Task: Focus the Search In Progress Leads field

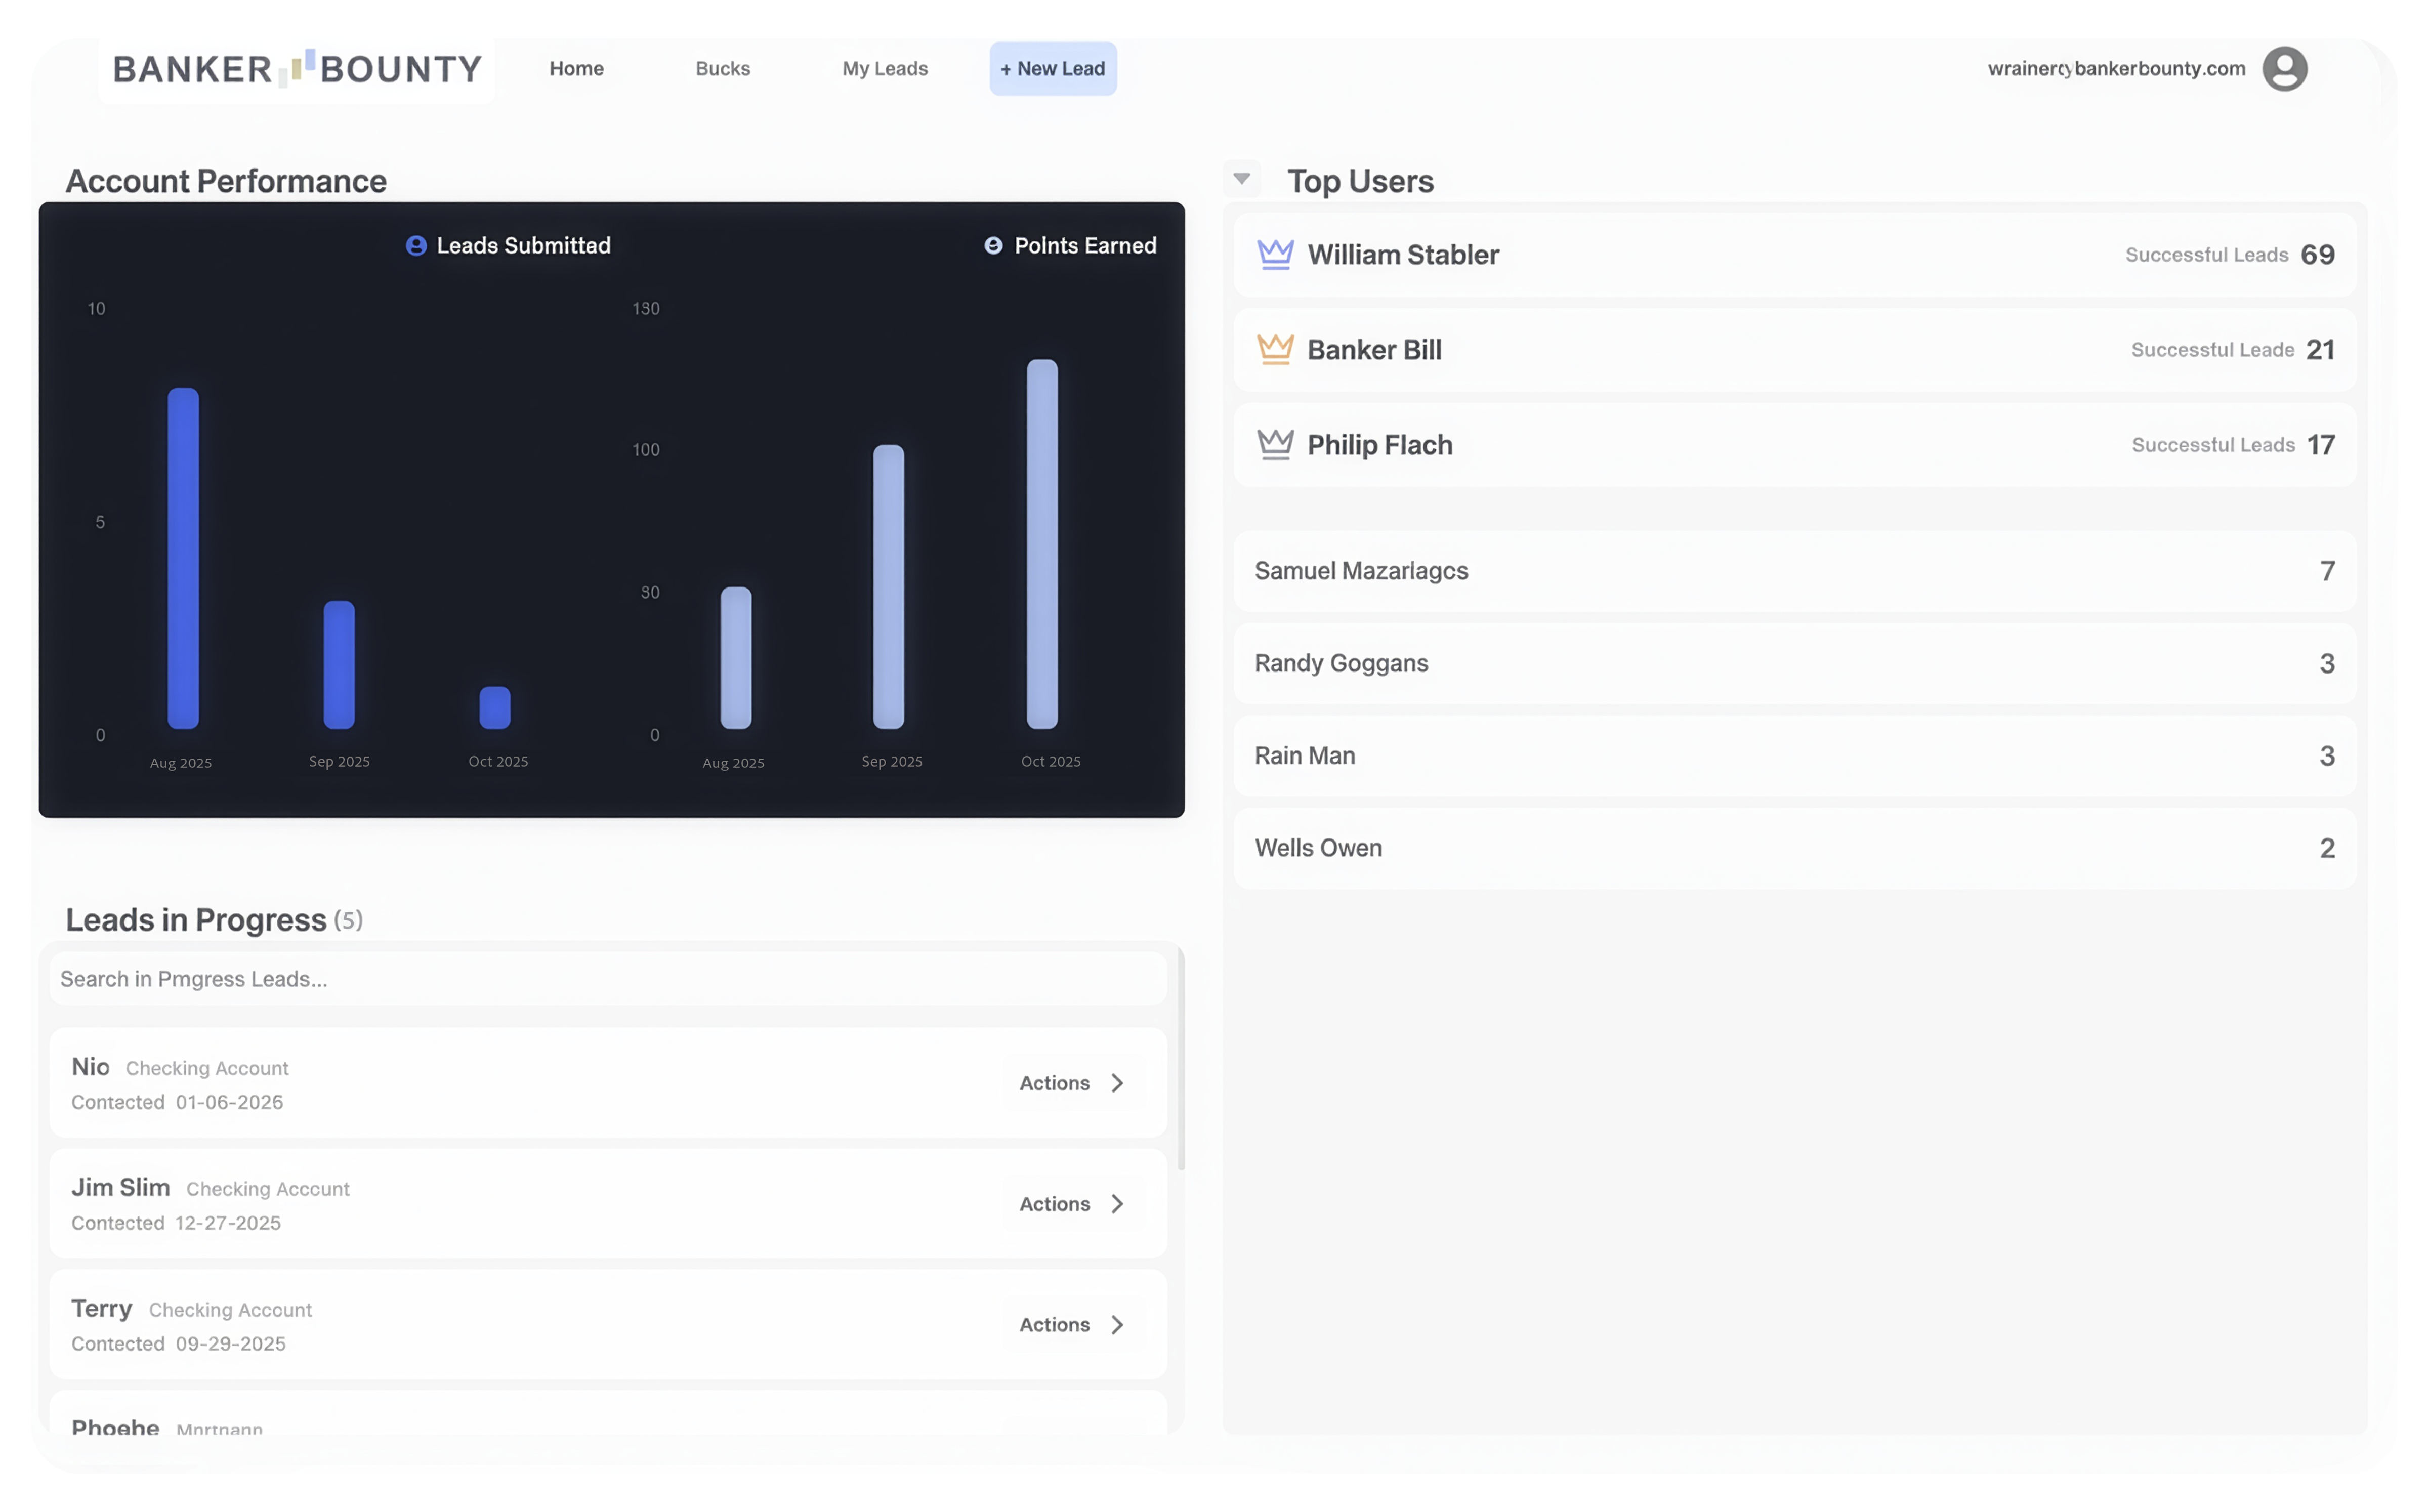Action: [x=607, y=979]
